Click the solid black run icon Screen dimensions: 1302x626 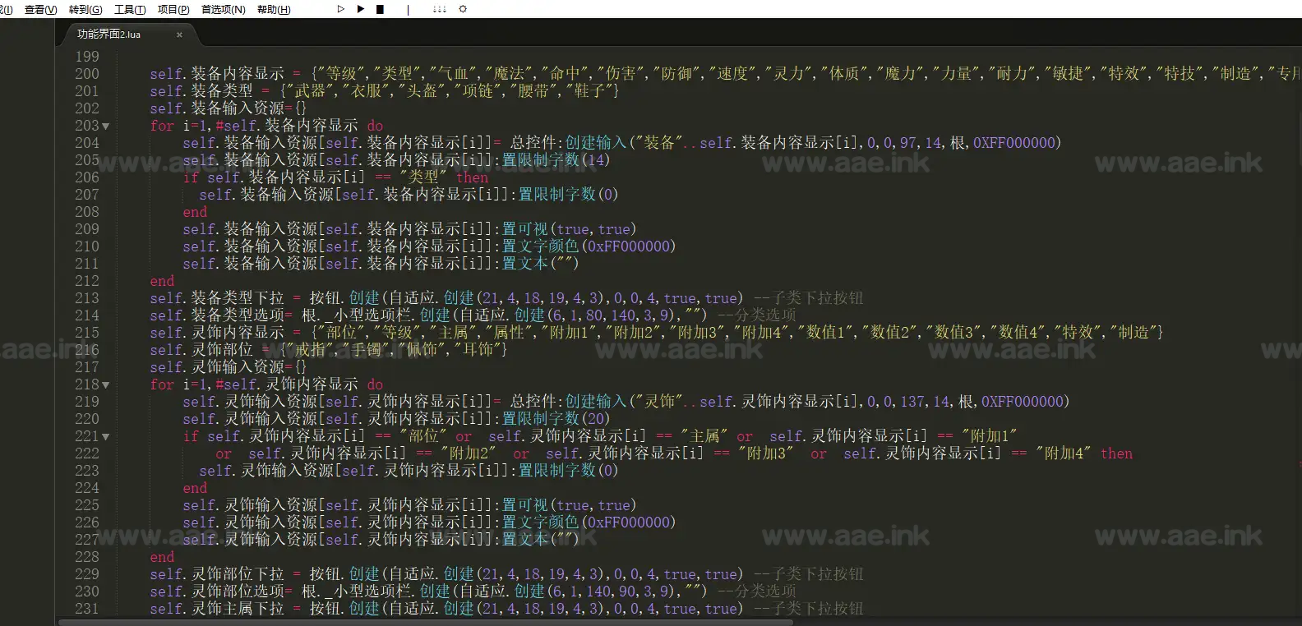(x=360, y=9)
